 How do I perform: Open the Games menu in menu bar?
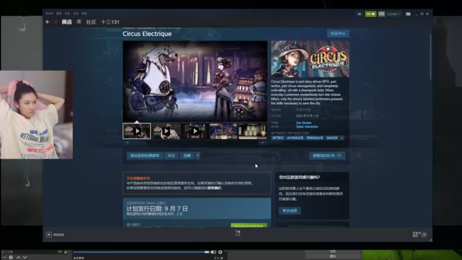[76, 13]
